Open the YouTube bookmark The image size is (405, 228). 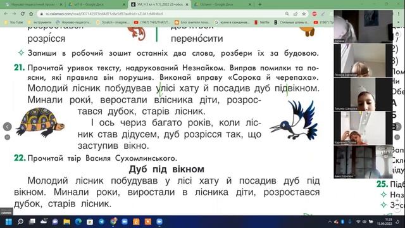click(14, 23)
